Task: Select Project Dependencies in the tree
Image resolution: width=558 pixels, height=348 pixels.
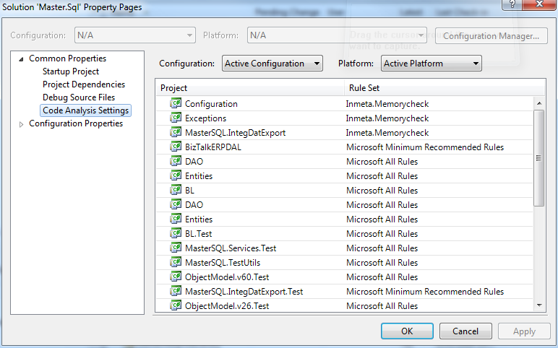Action: coord(84,84)
